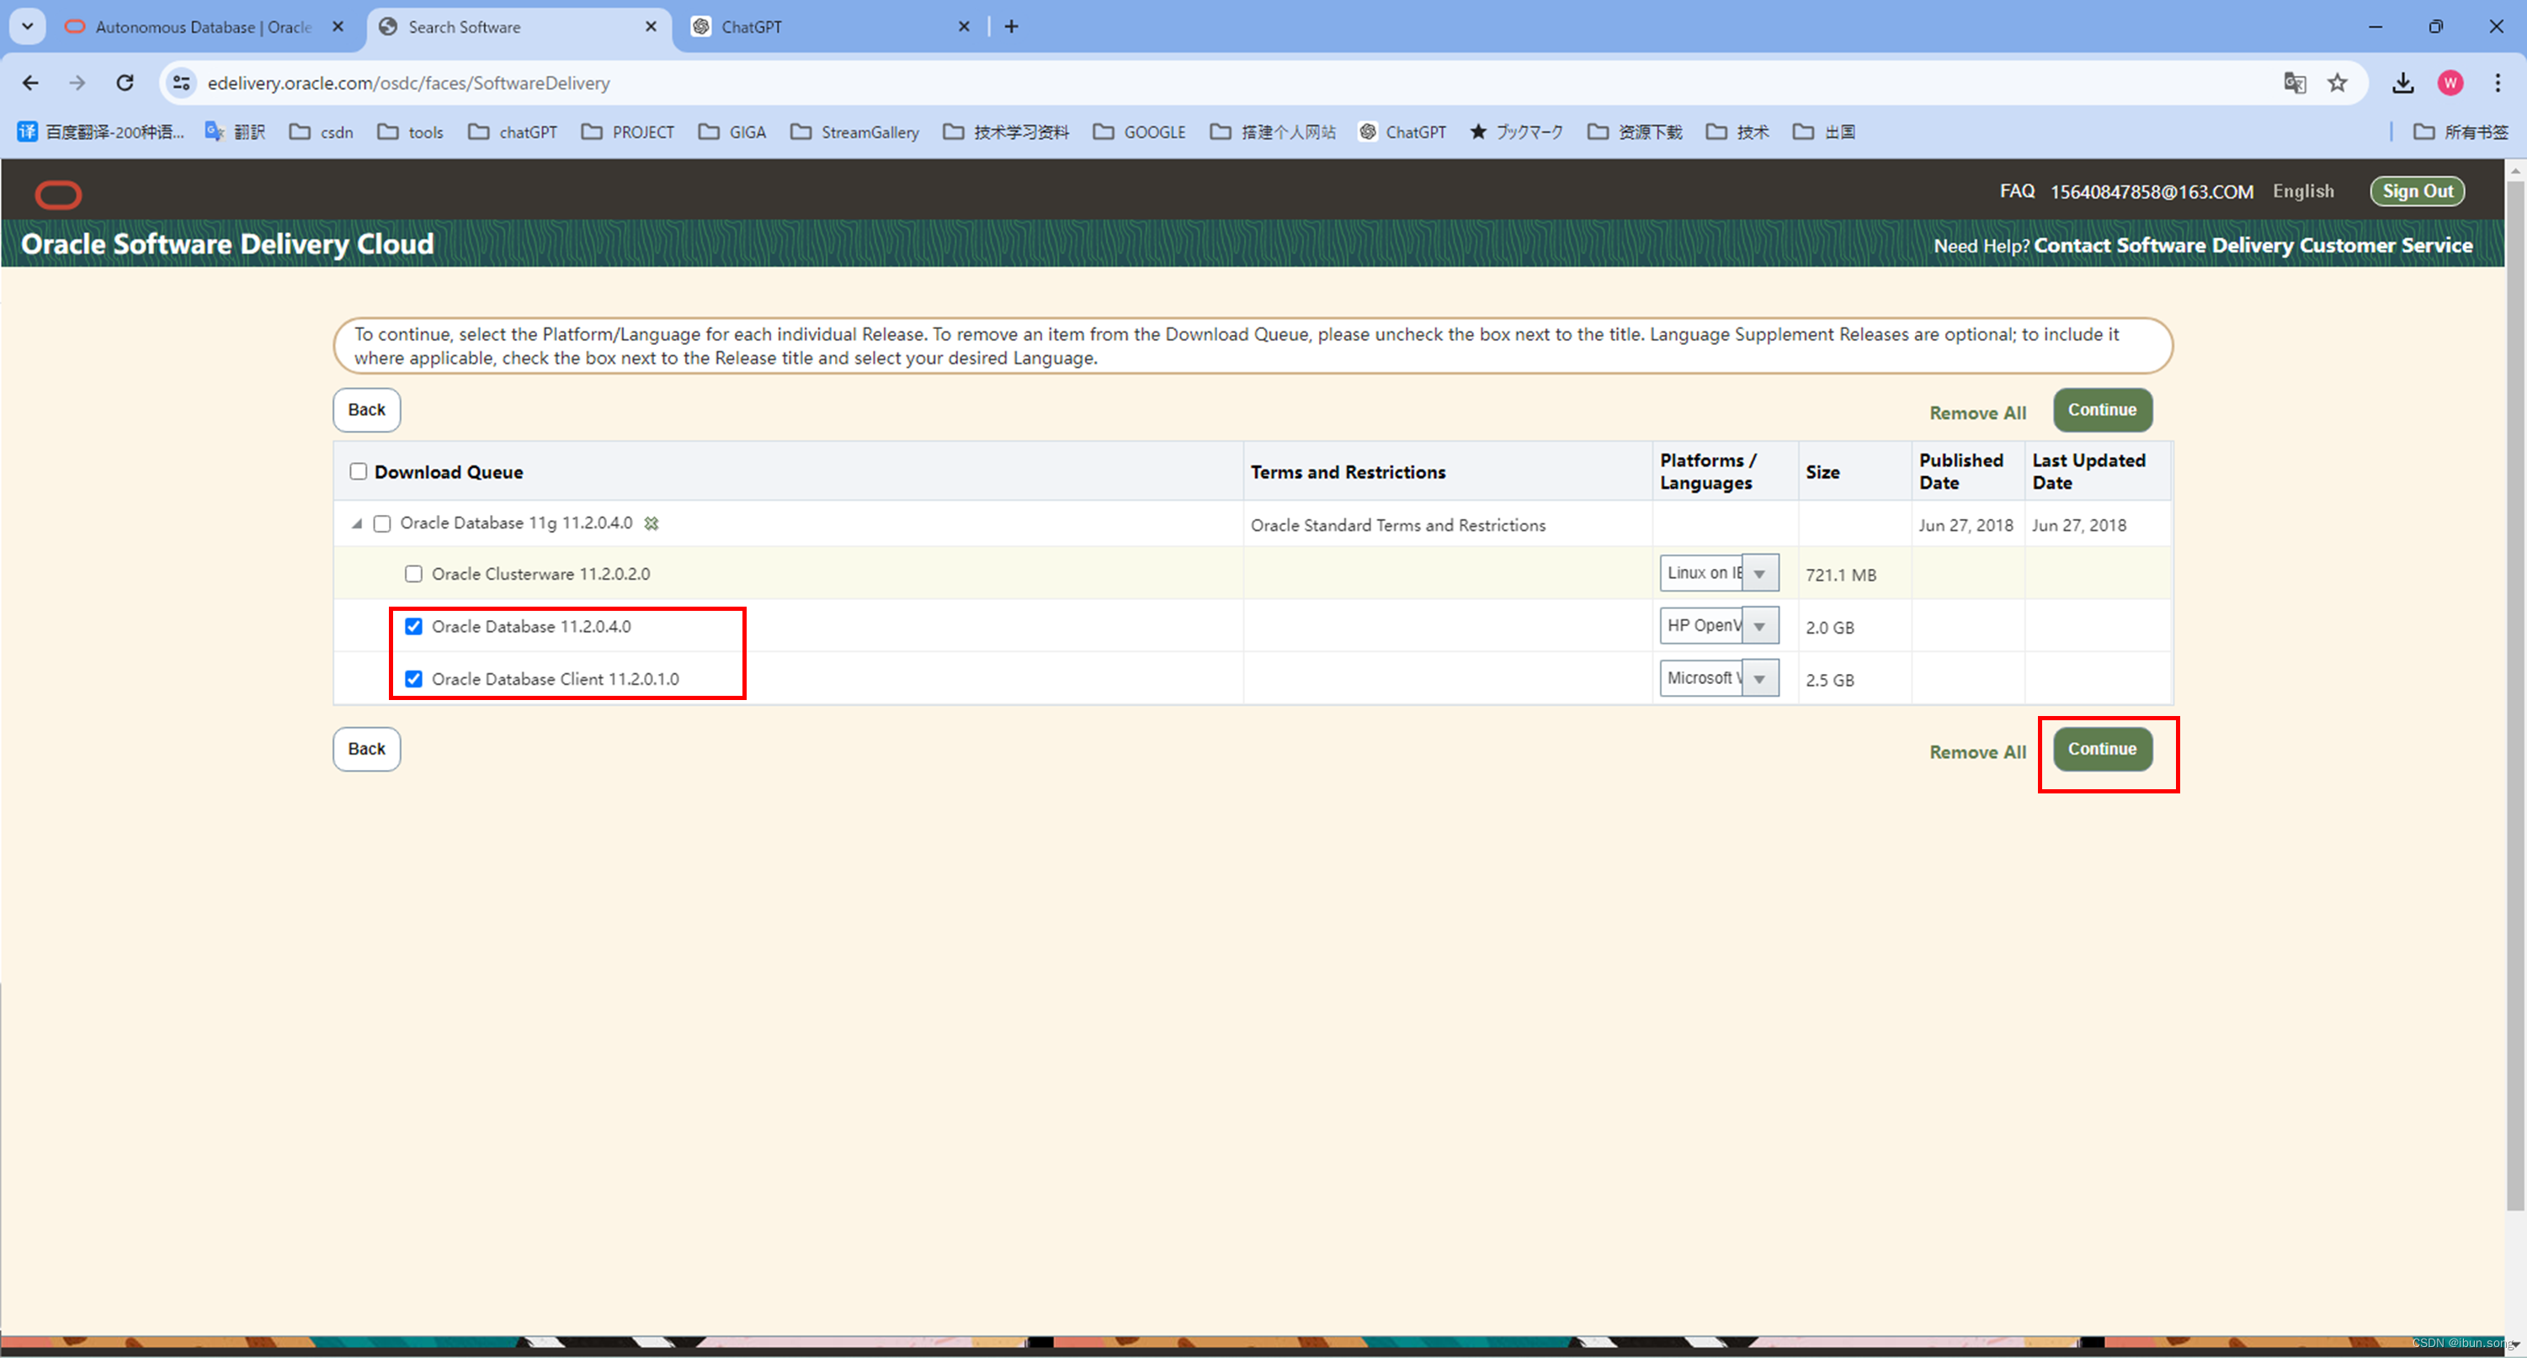Viewport: 2527px width, 1358px height.
Task: Toggle the Download Queue select-all checkbox
Action: (x=358, y=472)
